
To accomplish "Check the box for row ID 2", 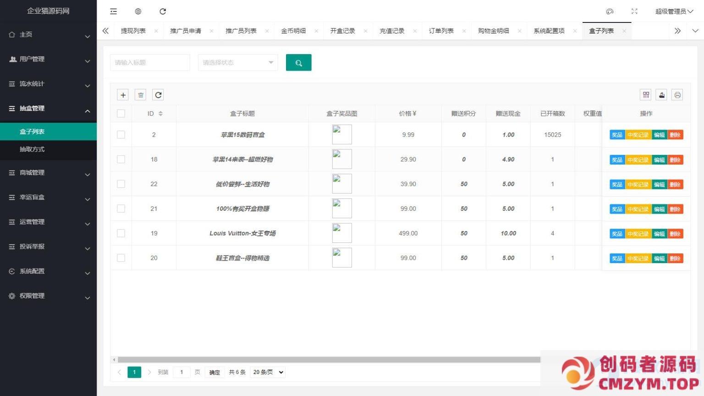I will tap(121, 135).
